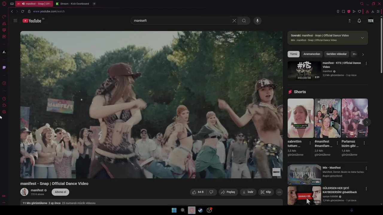
Task: Open the 'sabrettim tuttum' short thumbnail
Action: tap(301, 118)
